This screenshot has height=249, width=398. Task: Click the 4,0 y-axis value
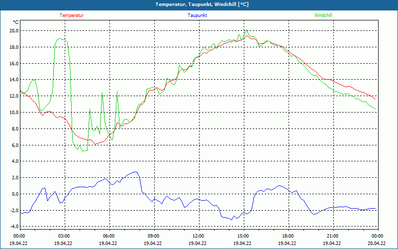(x=15, y=161)
